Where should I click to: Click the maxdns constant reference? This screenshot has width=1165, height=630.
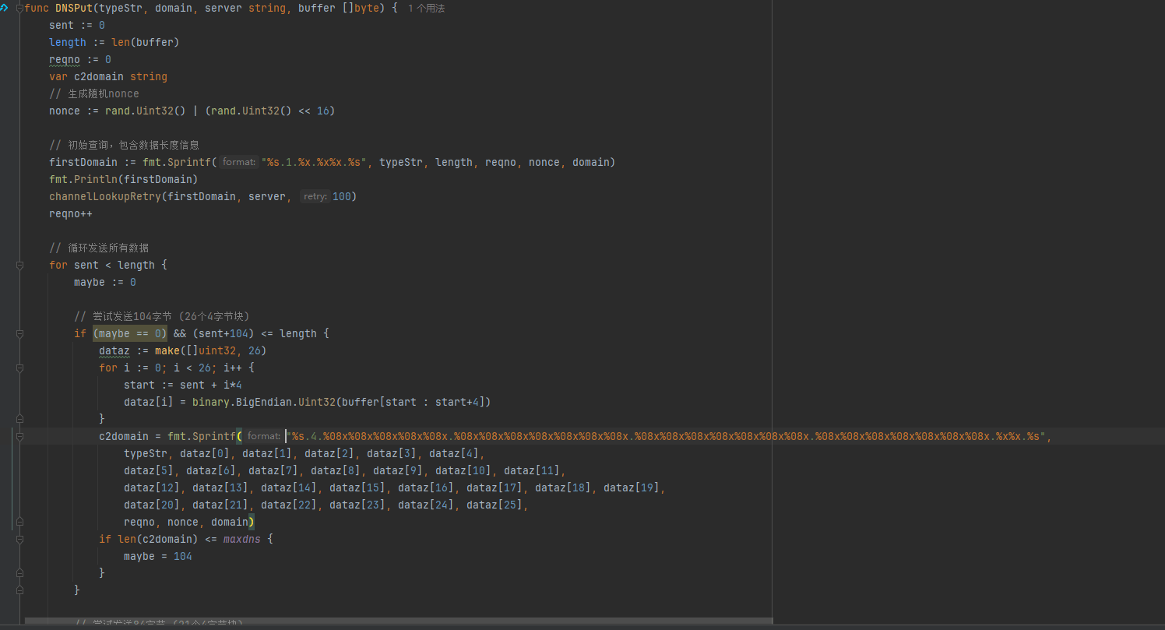[241, 539]
